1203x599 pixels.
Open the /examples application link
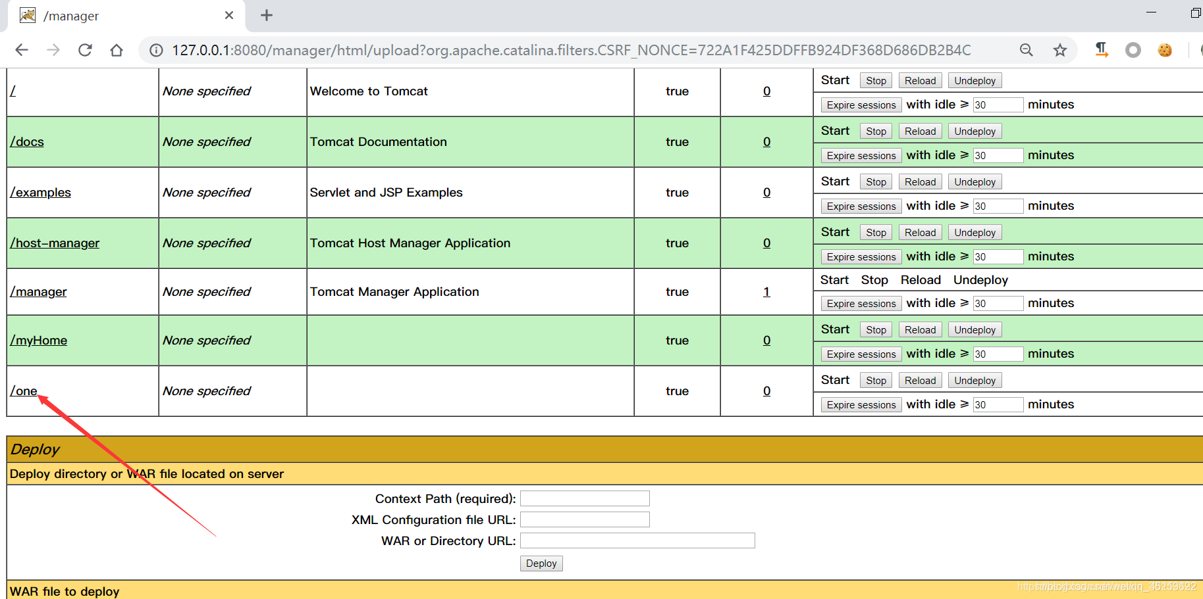pyautogui.click(x=40, y=193)
